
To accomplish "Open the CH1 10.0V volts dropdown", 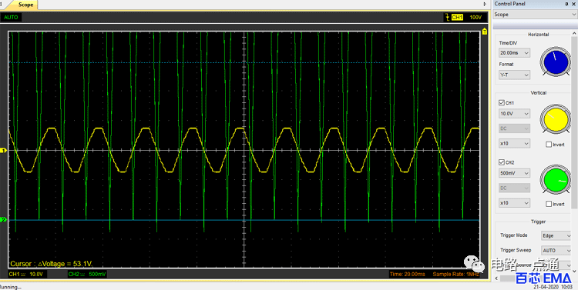I will 514,114.
